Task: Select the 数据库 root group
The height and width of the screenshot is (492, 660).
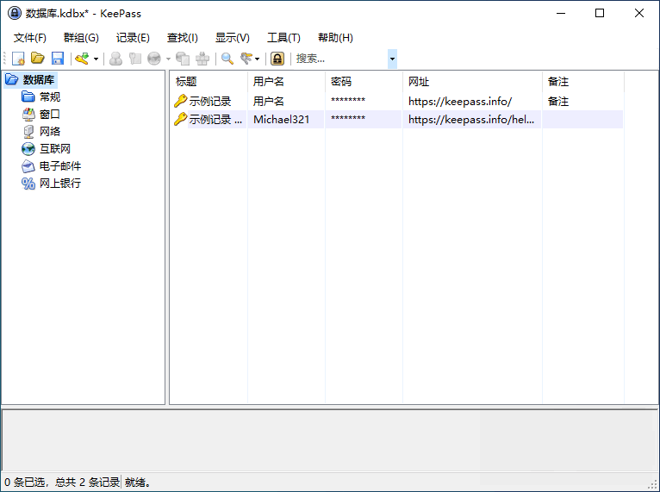Action: point(38,79)
